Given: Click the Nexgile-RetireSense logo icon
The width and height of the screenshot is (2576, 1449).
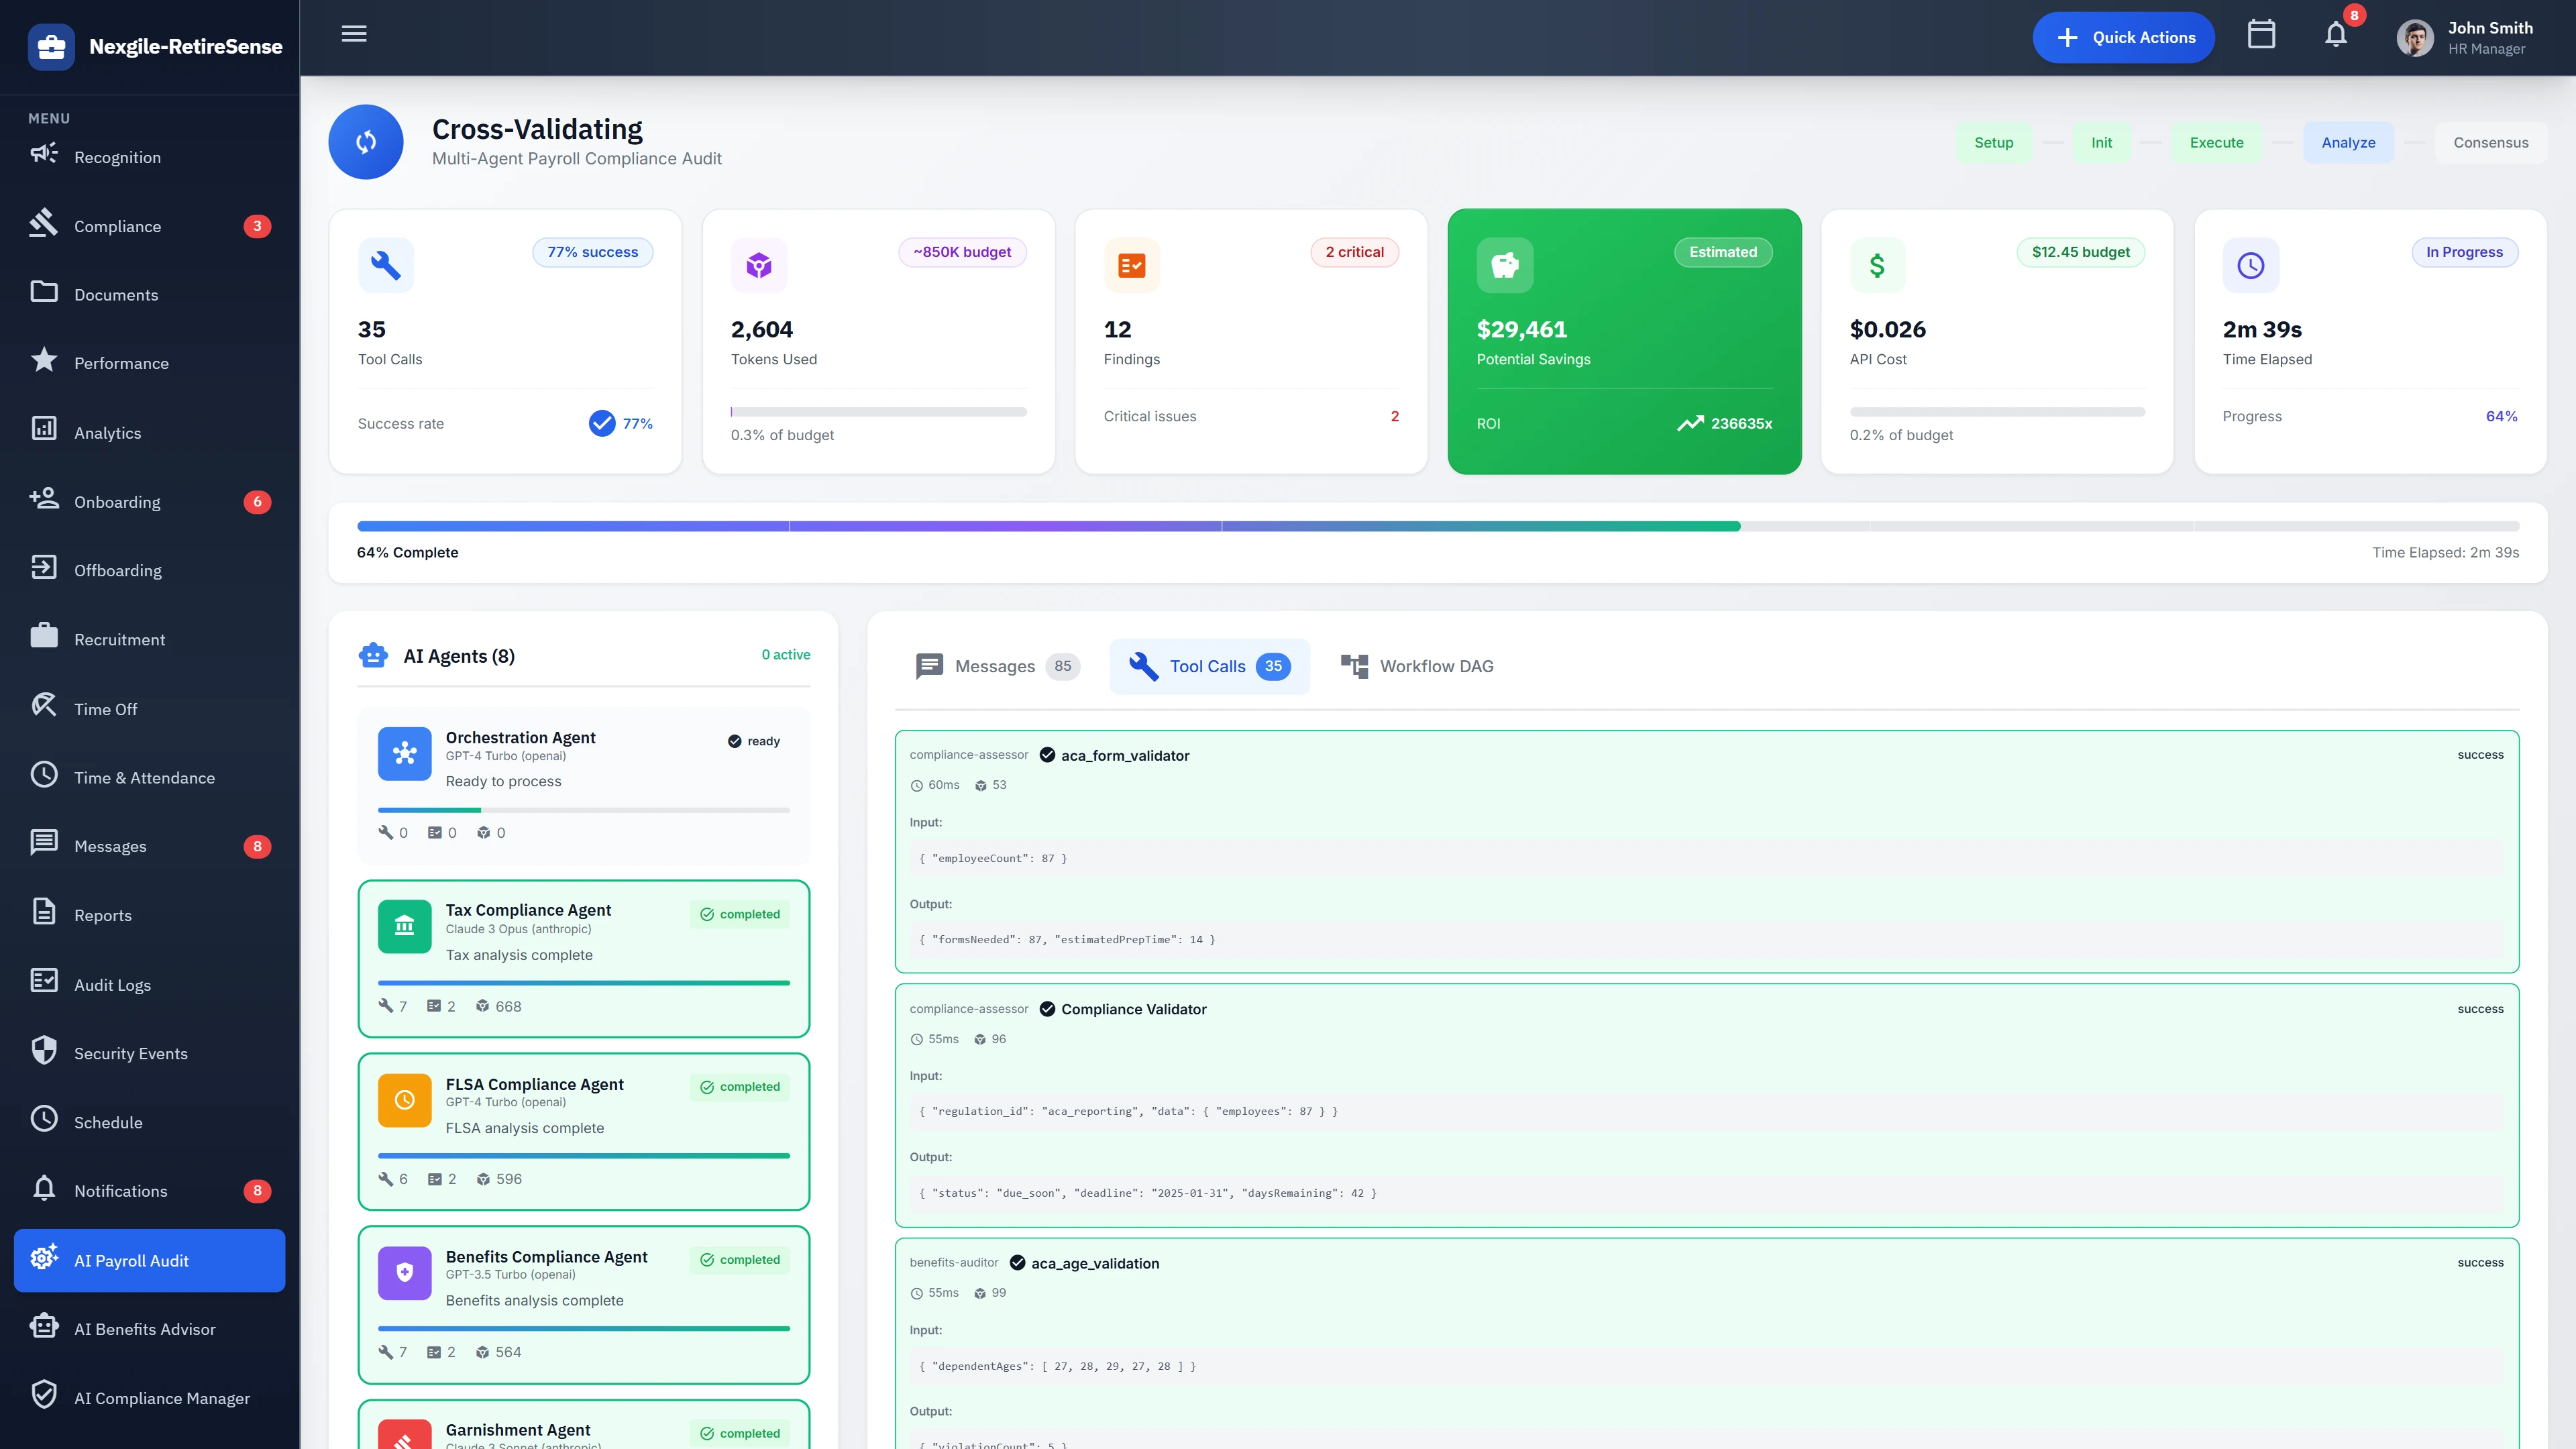Looking at the screenshot, I should 51,46.
